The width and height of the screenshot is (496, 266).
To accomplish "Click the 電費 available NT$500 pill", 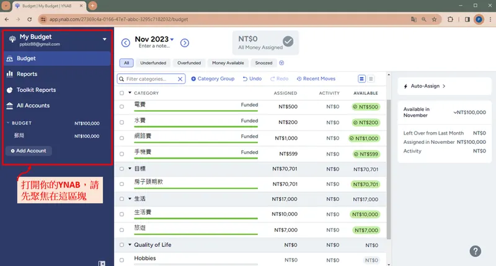I will coord(366,107).
